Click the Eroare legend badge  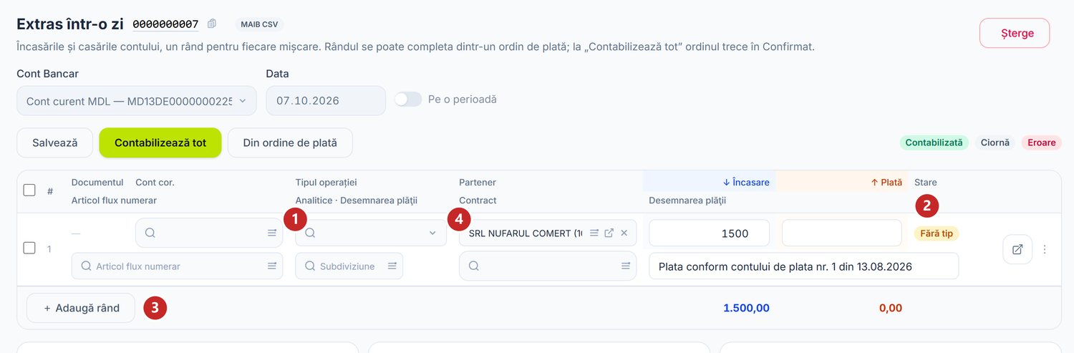click(1041, 142)
